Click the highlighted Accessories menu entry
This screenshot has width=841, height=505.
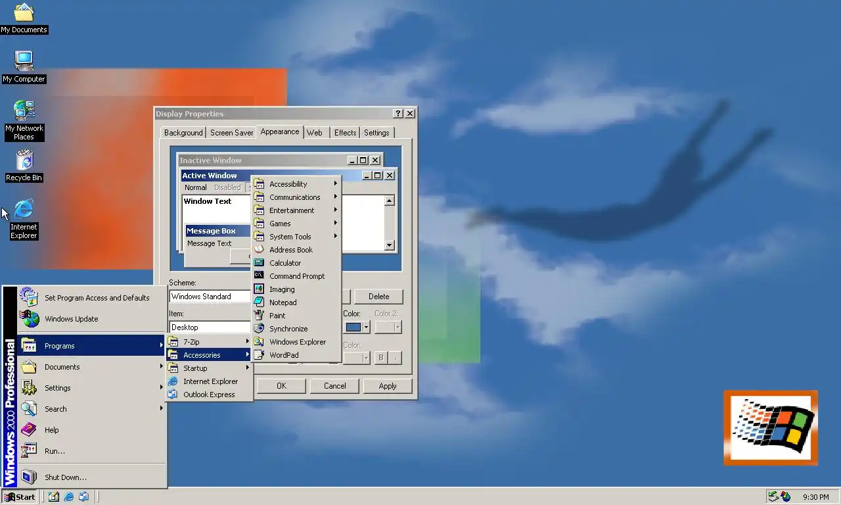[x=209, y=355]
